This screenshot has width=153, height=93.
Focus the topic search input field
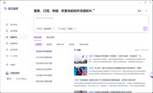(x=91, y=20)
